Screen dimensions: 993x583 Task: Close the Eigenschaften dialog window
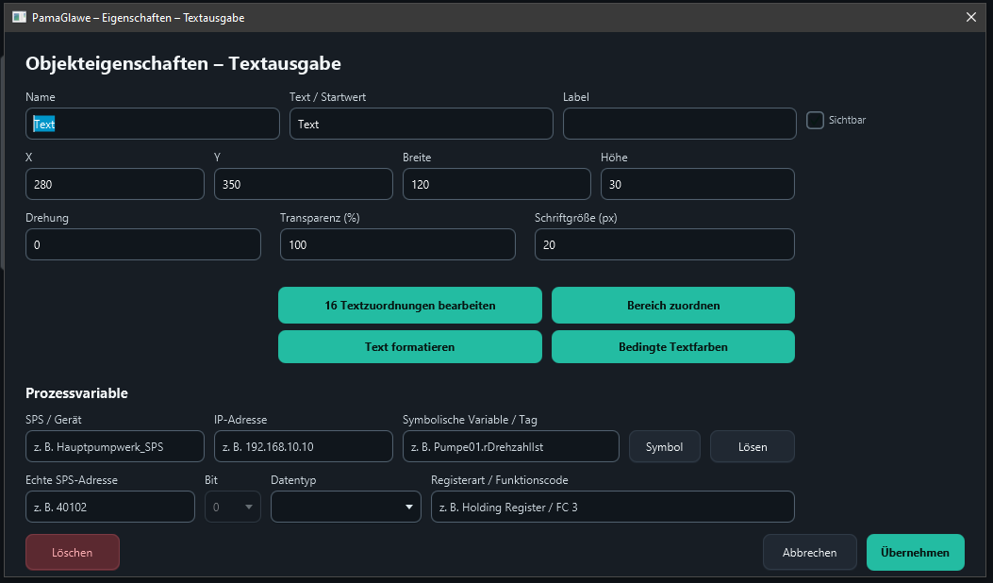(970, 17)
